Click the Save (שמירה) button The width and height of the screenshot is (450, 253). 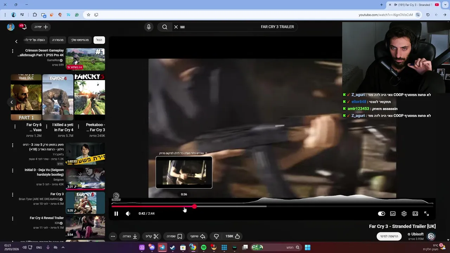(174, 236)
